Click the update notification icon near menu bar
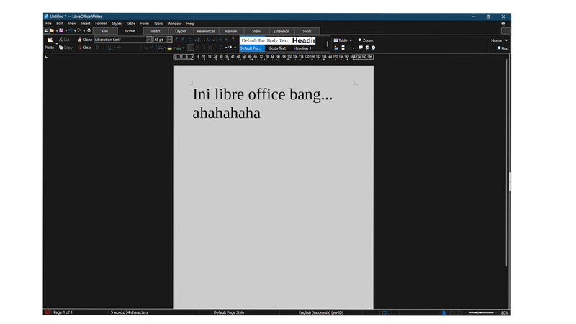 pos(503,24)
